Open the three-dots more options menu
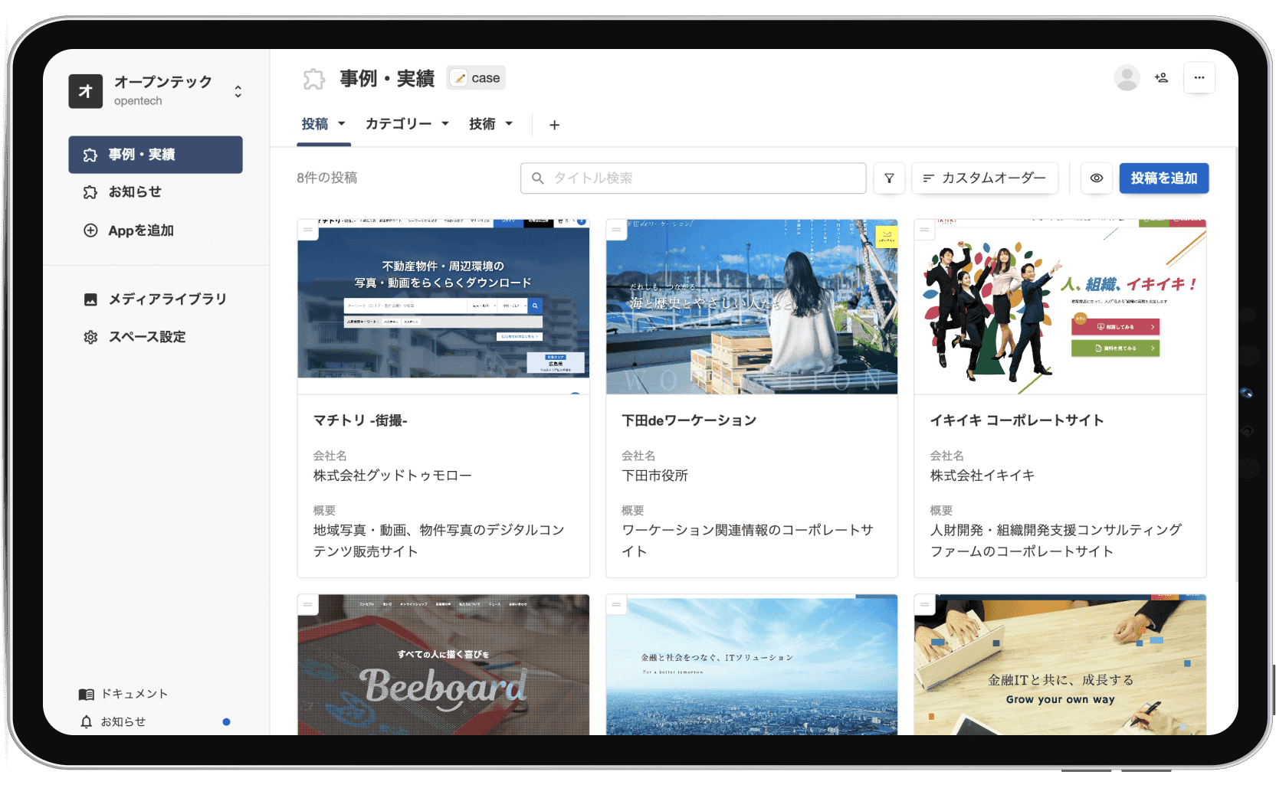Image resolution: width=1276 pixels, height=788 pixels. (x=1199, y=78)
